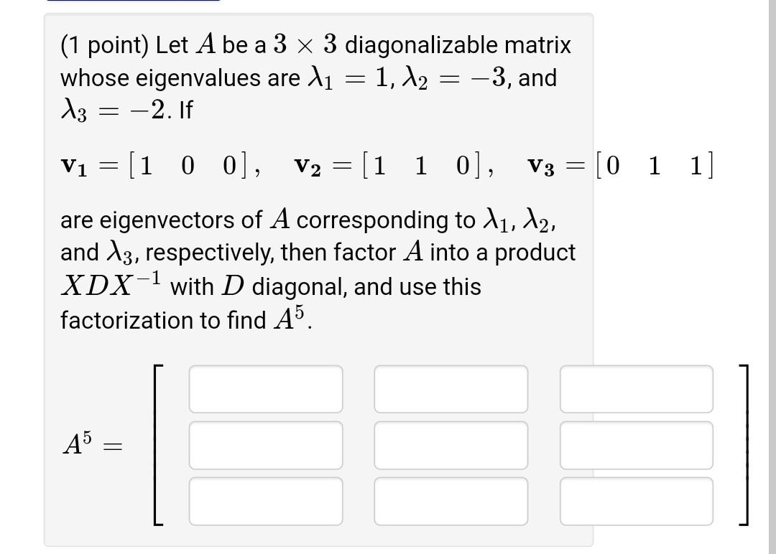Click the middle-left matrix answer field
Viewport: 776px width, 554px height.
coord(265,443)
